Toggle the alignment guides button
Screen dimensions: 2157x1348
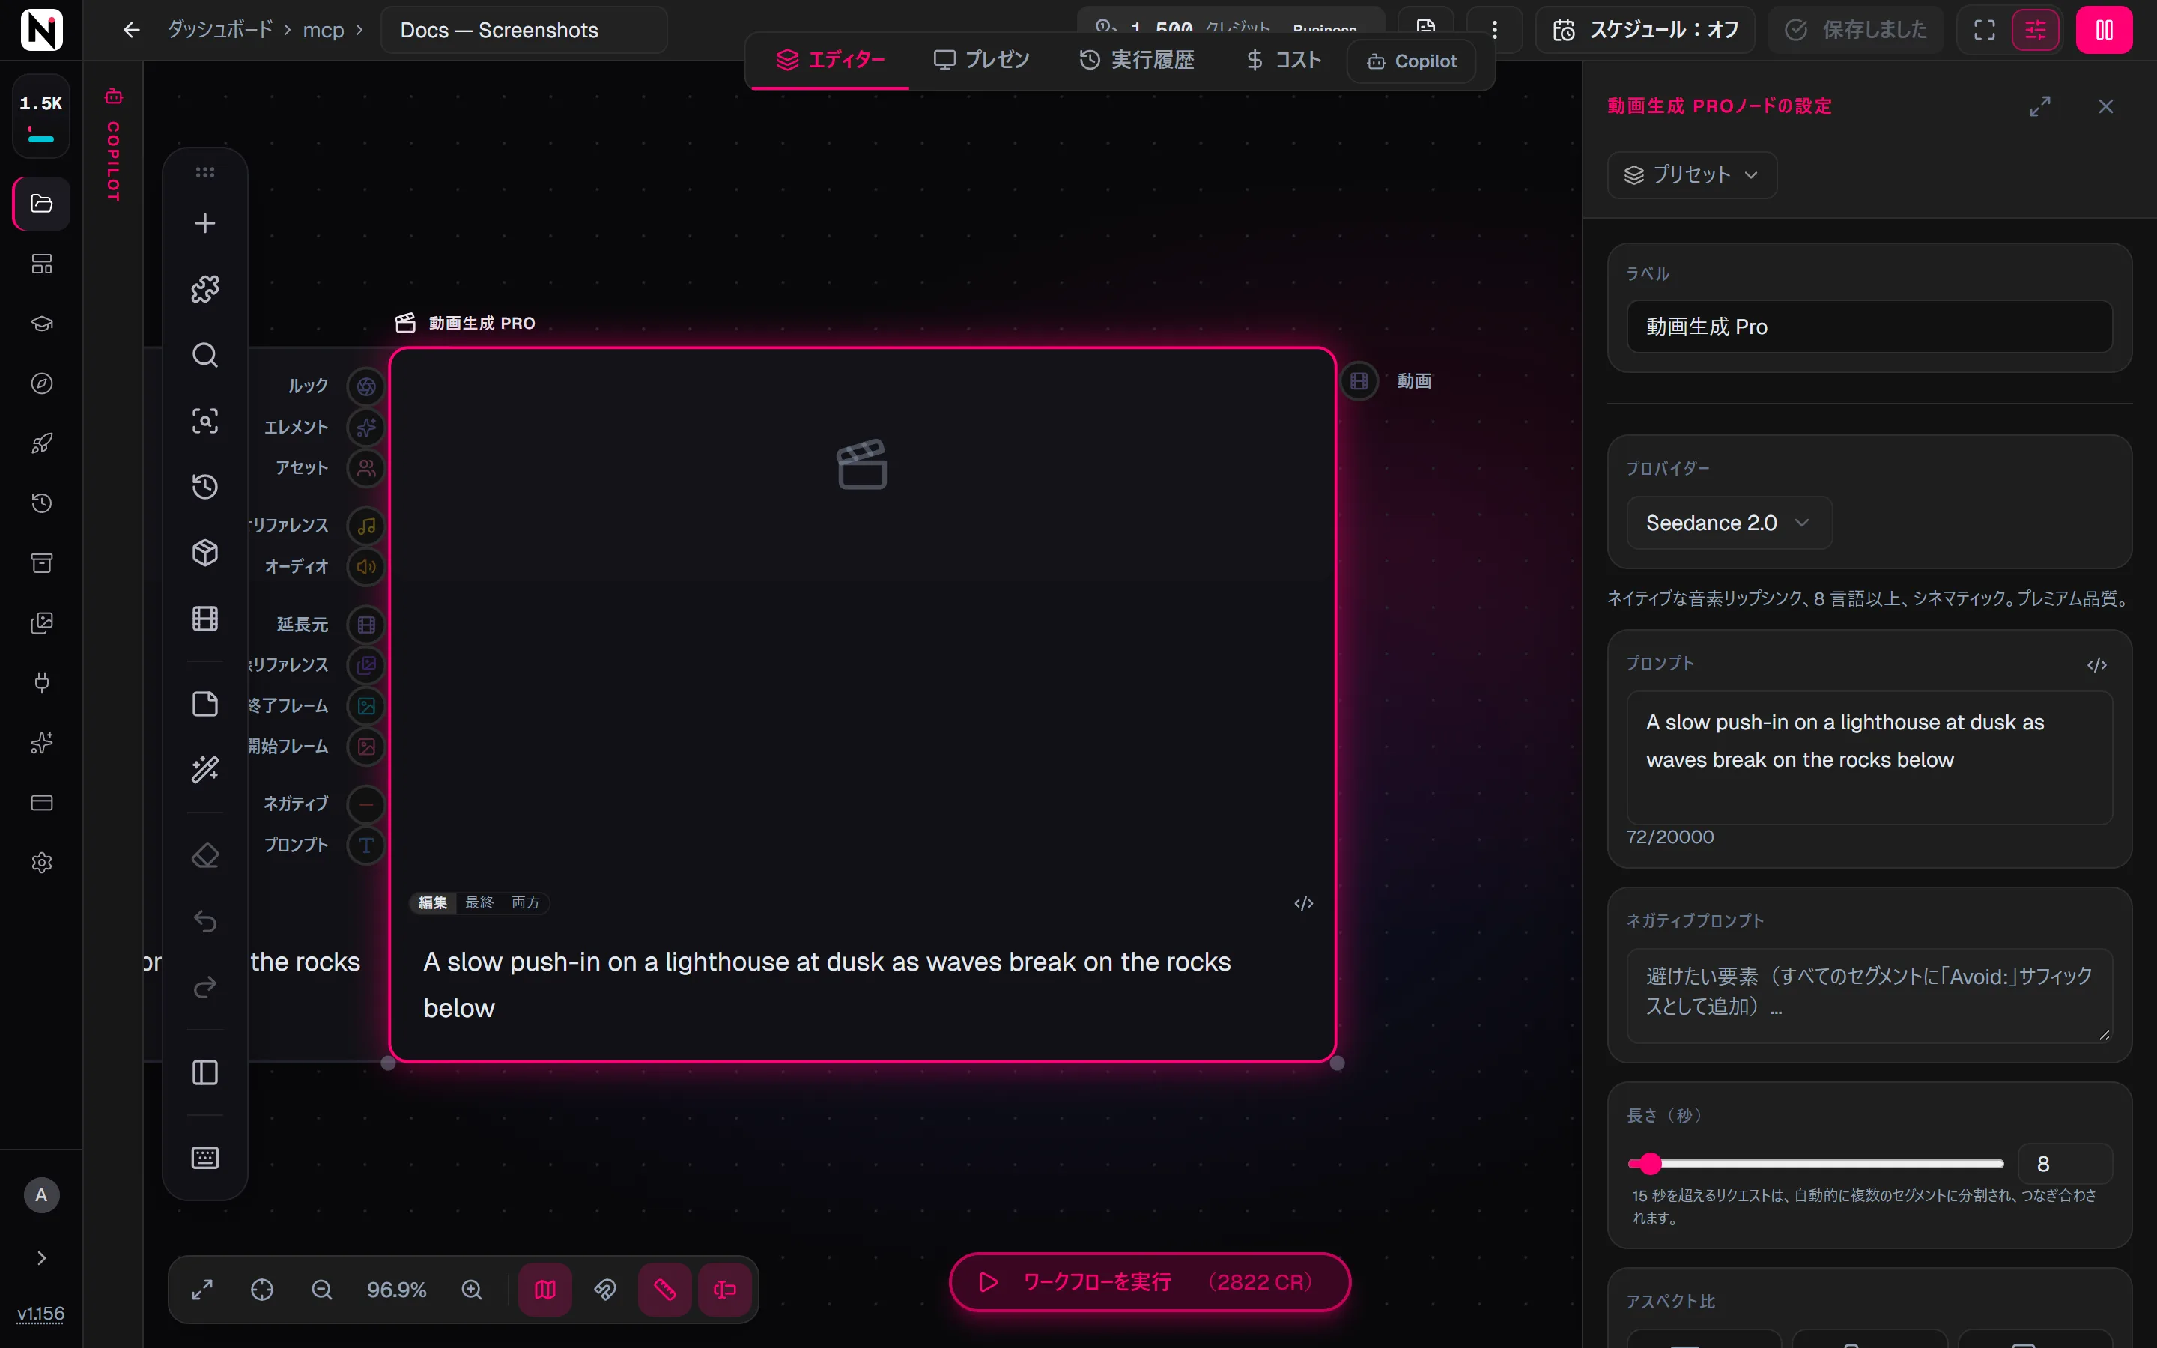pyautogui.click(x=725, y=1289)
